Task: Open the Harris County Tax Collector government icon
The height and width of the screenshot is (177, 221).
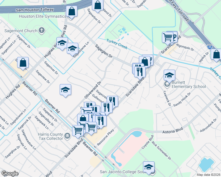Action: coord(67,136)
